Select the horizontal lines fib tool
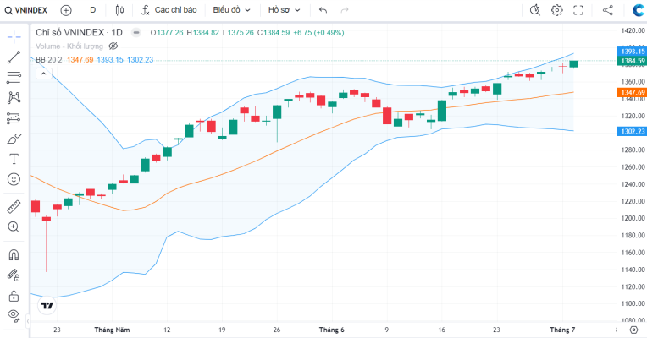647x338 pixels. click(x=14, y=78)
